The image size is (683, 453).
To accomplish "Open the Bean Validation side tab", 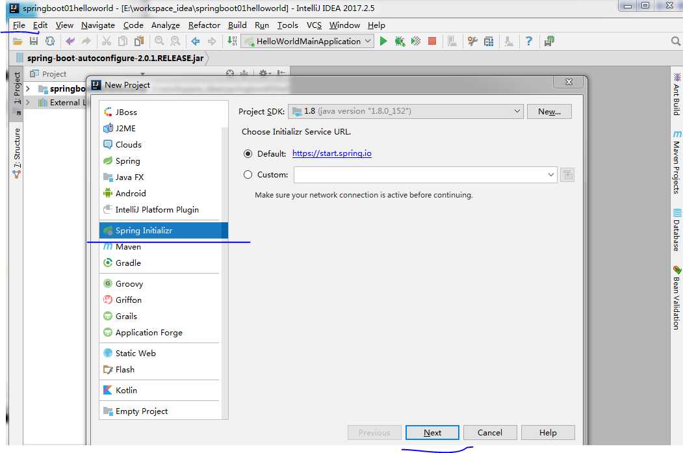I will (677, 298).
